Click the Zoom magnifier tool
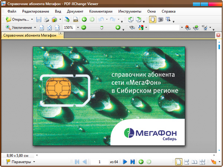 click(9, 27)
